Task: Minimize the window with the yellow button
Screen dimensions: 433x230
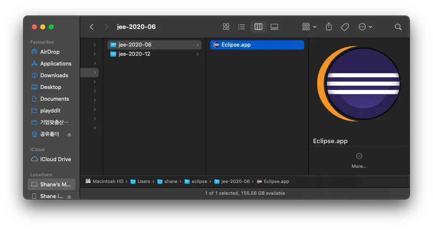Action: tap(43, 27)
